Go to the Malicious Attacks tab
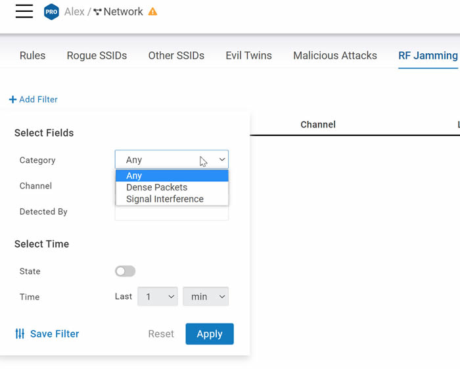 [x=335, y=55]
